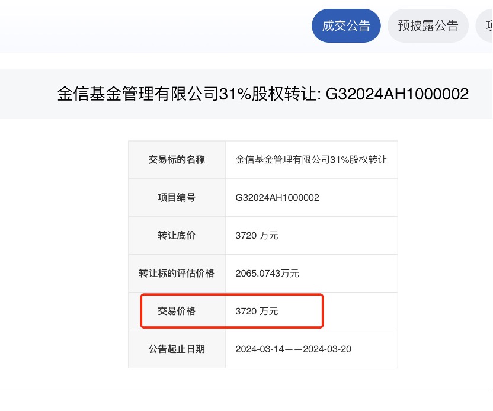
Task: Click the 3720 万元 value beside 转让底价
Action: (x=257, y=235)
